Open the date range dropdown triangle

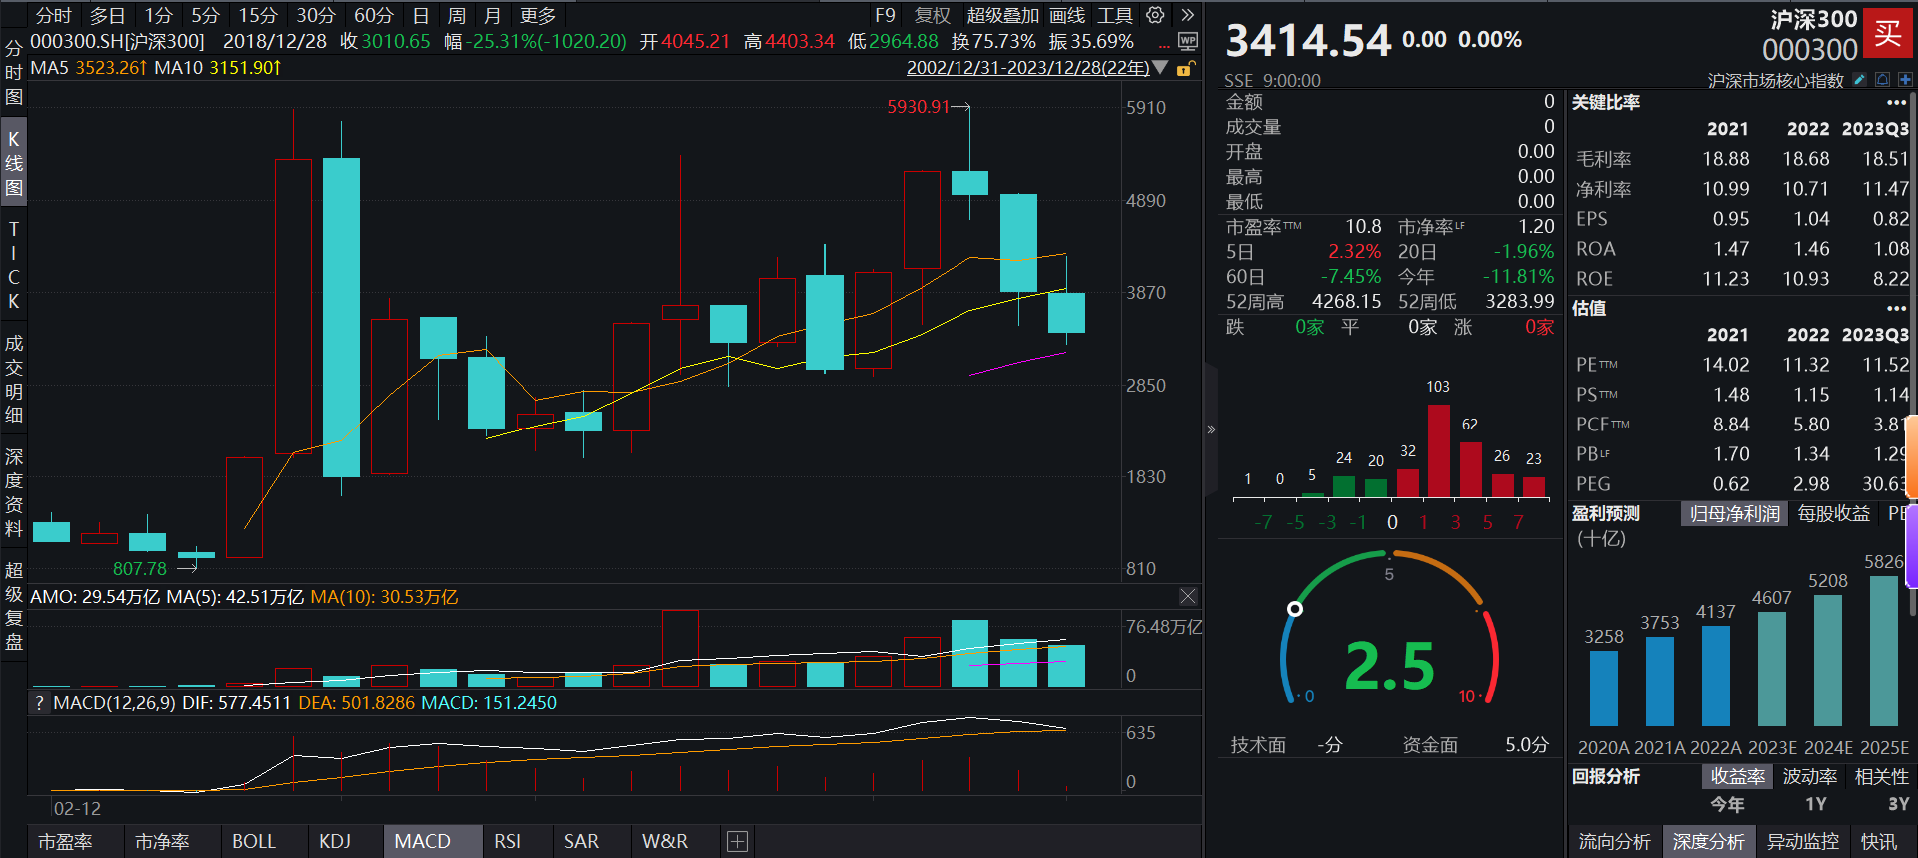coord(1160,68)
